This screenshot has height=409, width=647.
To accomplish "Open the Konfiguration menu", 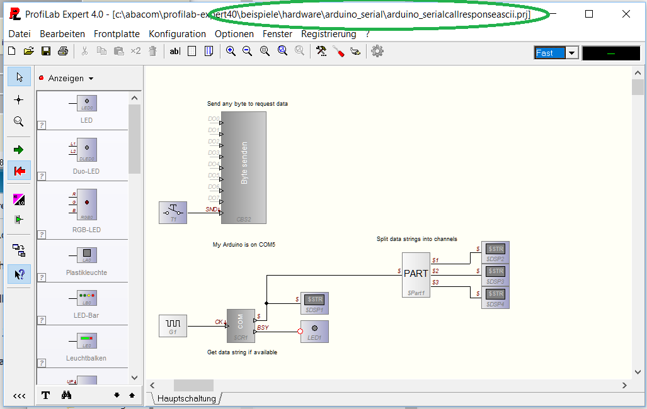I will click(177, 34).
